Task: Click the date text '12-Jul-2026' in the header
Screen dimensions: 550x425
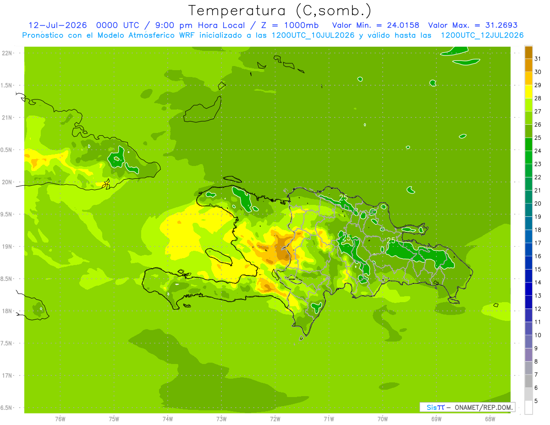Action: (x=58, y=25)
